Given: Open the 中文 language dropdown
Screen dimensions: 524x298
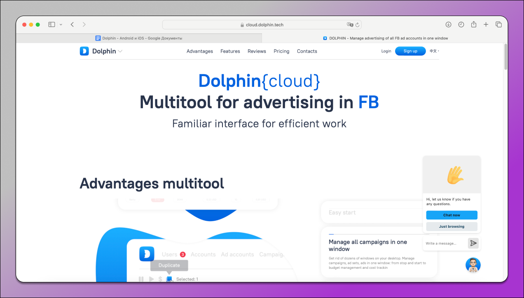Looking at the screenshot, I should (435, 51).
